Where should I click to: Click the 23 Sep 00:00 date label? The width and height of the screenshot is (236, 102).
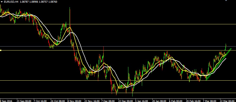pyautogui.click(x=24, y=101)
